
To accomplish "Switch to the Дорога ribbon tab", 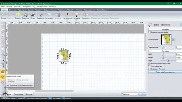I will tap(30, 10).
